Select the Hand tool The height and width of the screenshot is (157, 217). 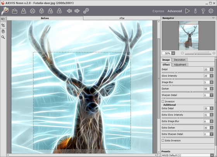[x=3, y=31]
